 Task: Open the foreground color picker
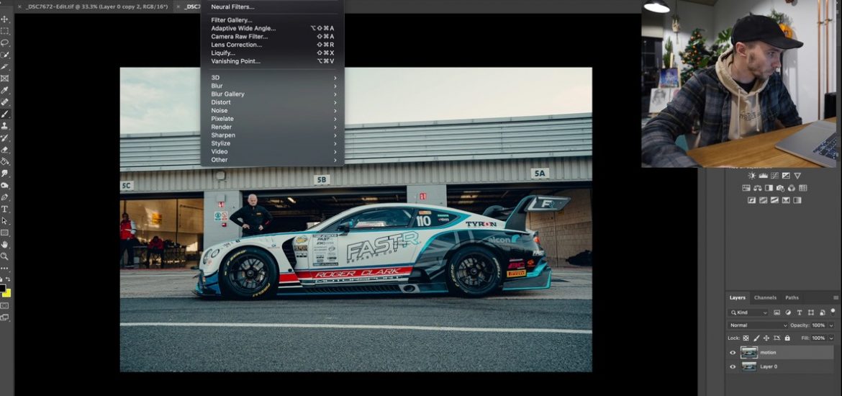point(3,289)
